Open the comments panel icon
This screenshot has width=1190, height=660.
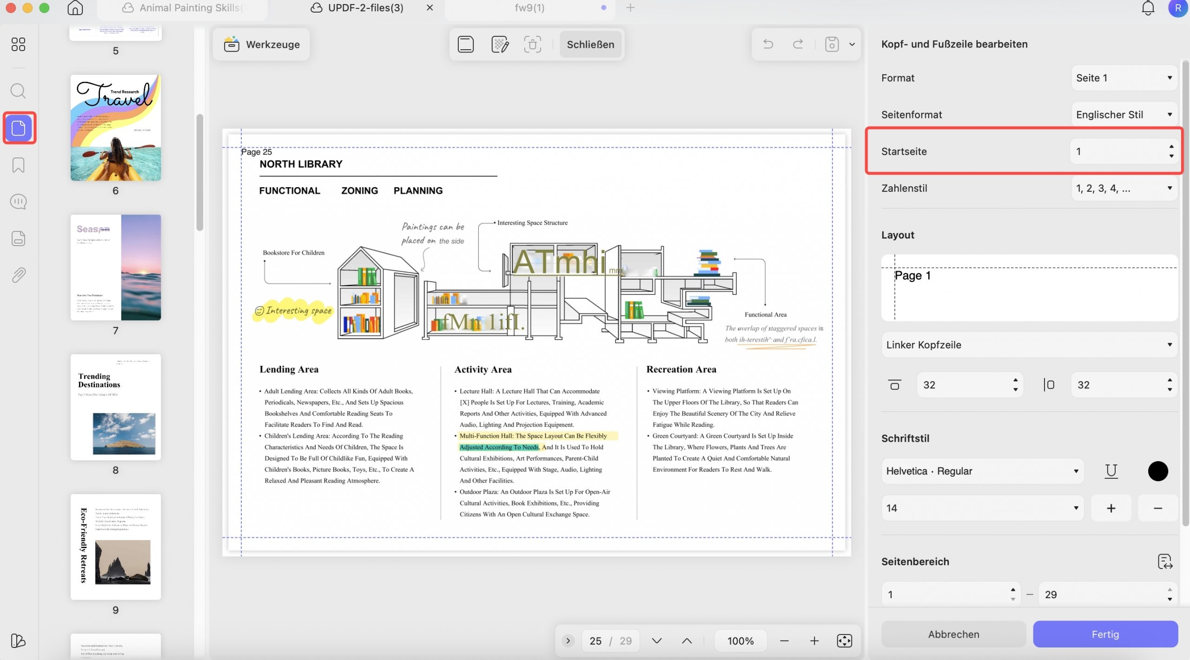coord(18,202)
